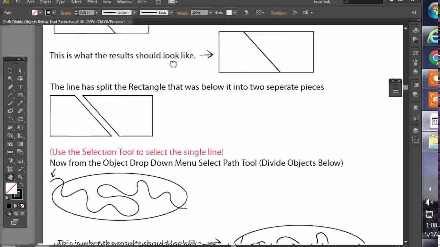440x247 pixels.
Task: Open the Type menu
Action: tap(61, 2)
